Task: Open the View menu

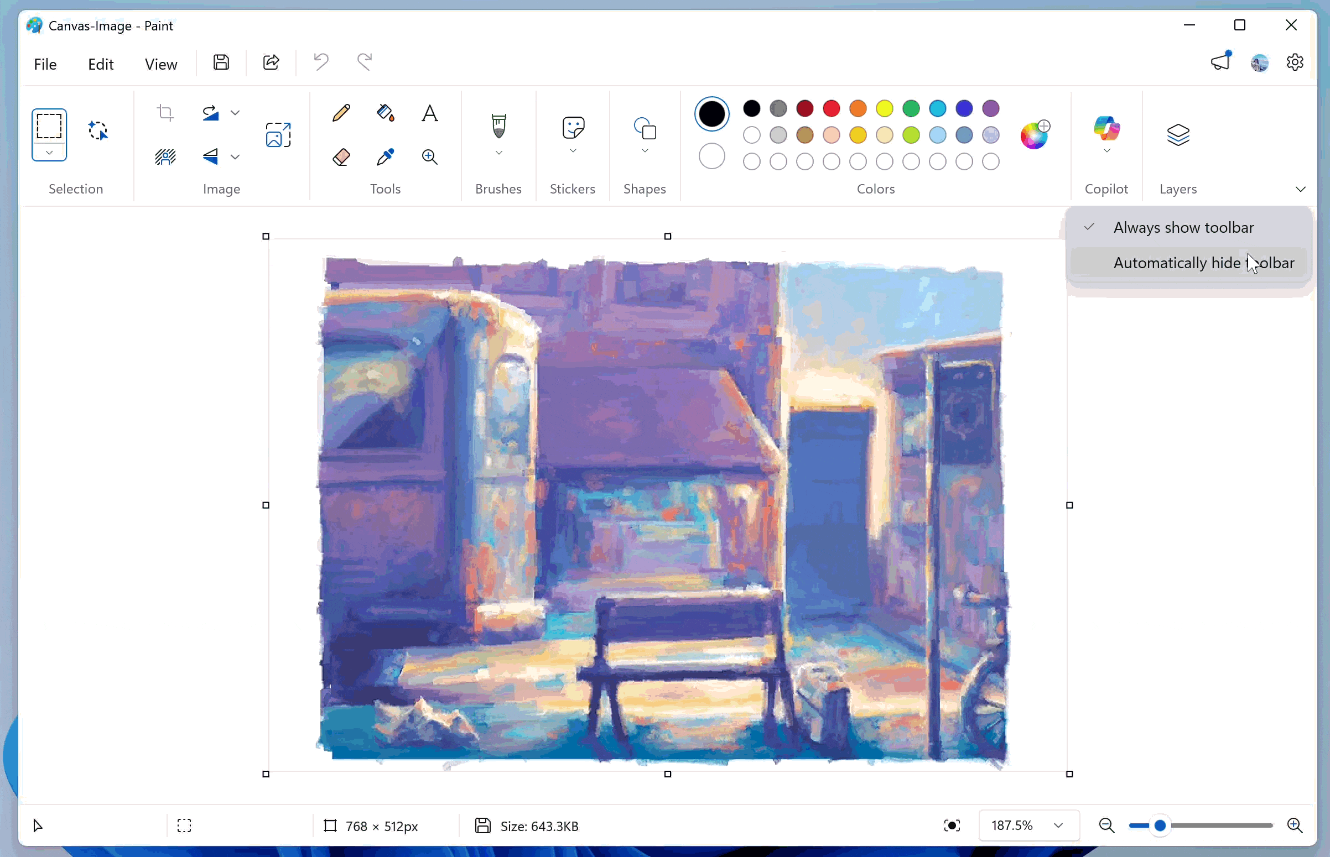Action: [160, 64]
